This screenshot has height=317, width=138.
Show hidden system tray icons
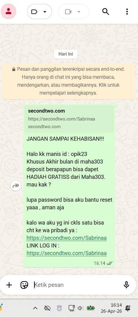(35, 308)
